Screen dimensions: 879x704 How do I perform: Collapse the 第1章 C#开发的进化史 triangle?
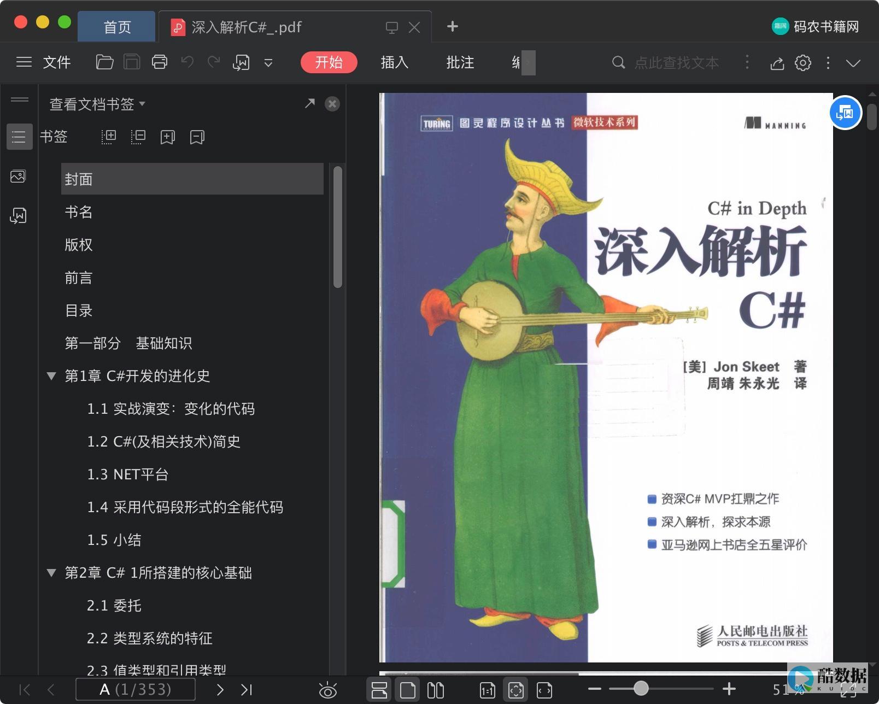tap(51, 376)
